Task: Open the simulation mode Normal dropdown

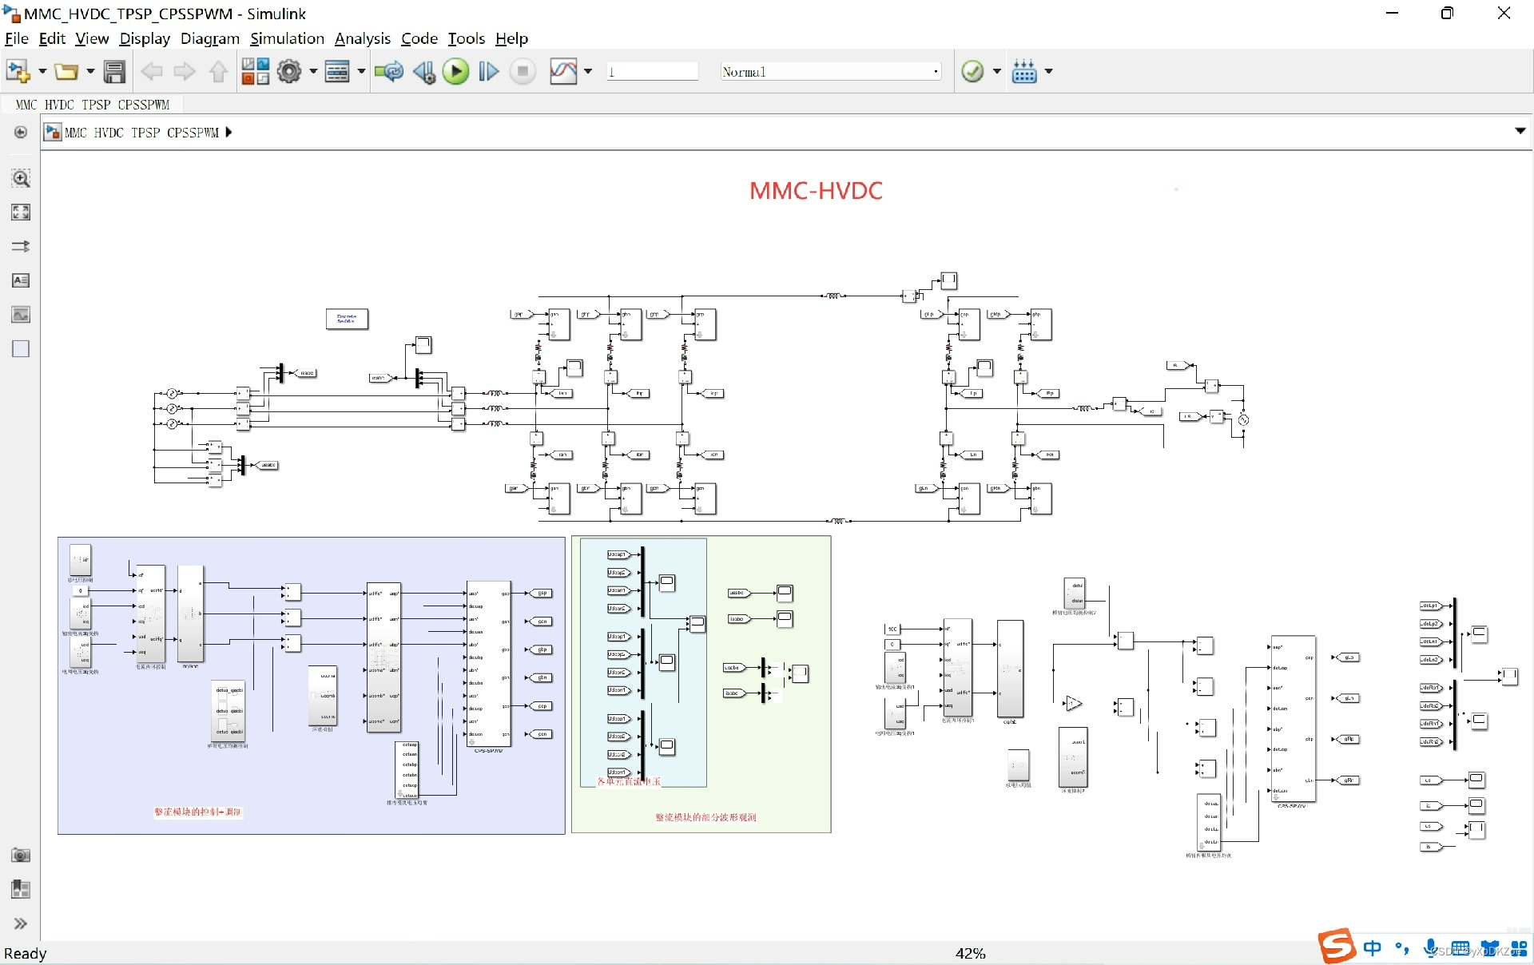Action: (829, 72)
